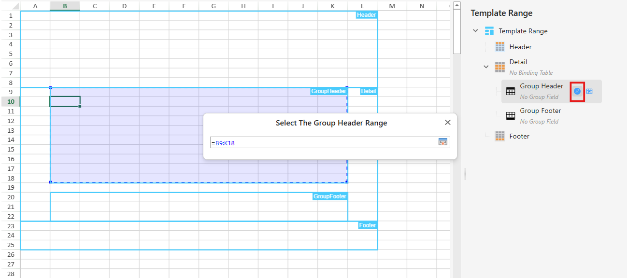Click the select-all corner of spreadsheet
Image resolution: width=627 pixels, height=278 pixels.
tap(10, 6)
